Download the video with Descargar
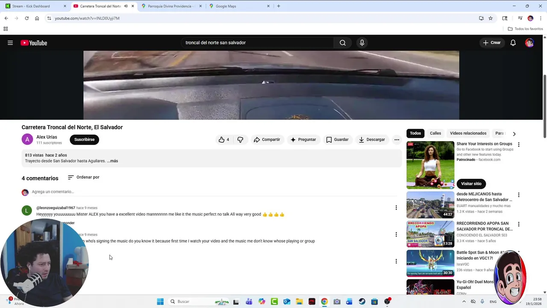 [372, 139]
